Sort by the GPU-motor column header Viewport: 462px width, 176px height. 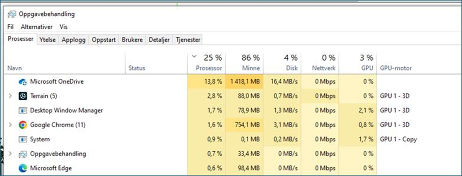pos(396,68)
